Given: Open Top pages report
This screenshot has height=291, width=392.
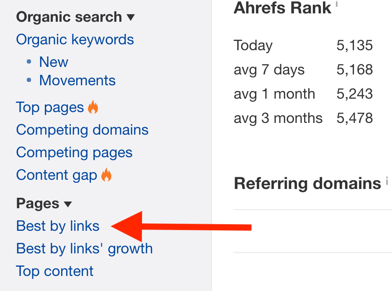Looking at the screenshot, I should tap(50, 107).
